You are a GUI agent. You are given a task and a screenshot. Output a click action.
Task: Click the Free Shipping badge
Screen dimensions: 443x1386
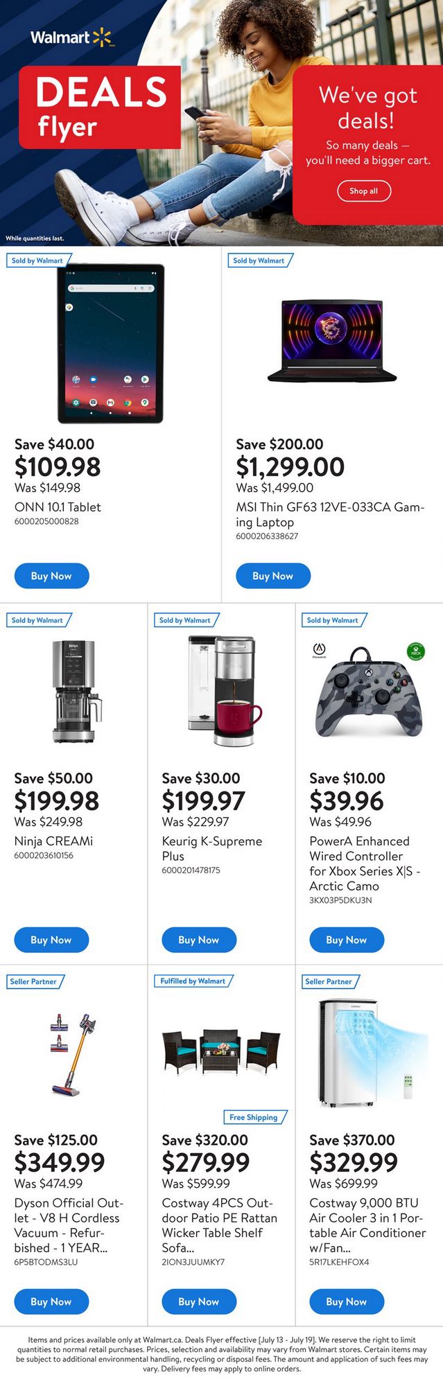[x=254, y=1117]
